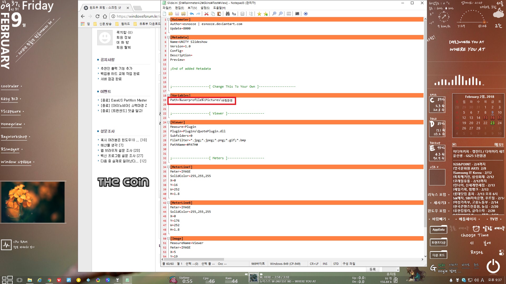Collapse the [Variables] section fold
This screenshot has height=284, width=506.
click(x=168, y=95)
